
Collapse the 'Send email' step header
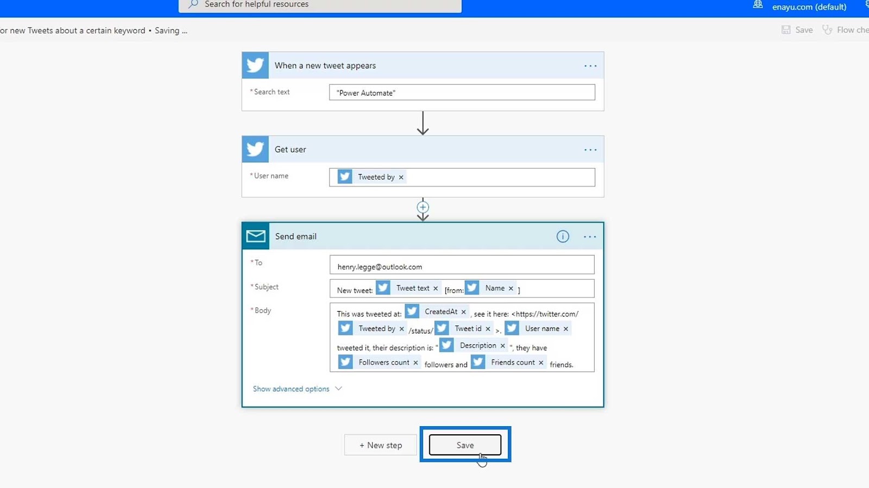tap(423, 236)
